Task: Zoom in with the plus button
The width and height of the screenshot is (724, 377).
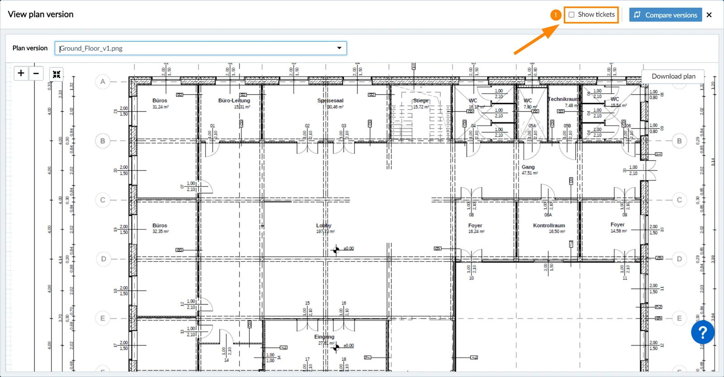Action: [x=21, y=73]
